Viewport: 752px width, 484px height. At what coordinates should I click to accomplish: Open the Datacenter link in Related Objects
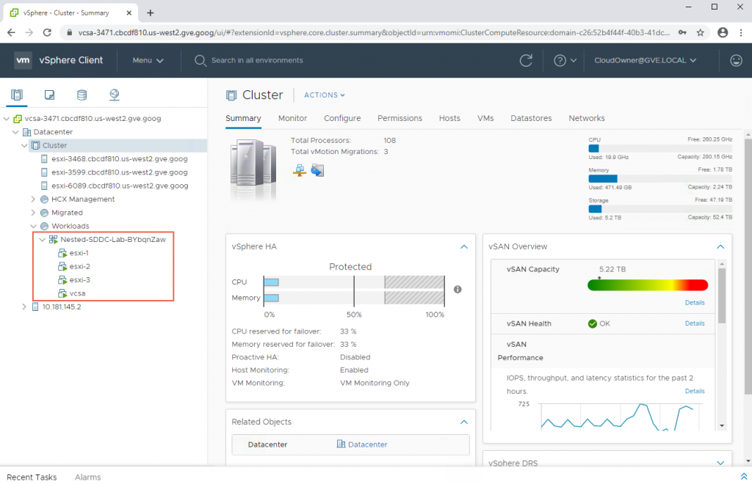[367, 444]
